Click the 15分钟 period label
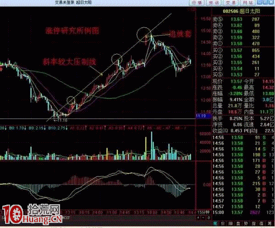 [203, 212]
